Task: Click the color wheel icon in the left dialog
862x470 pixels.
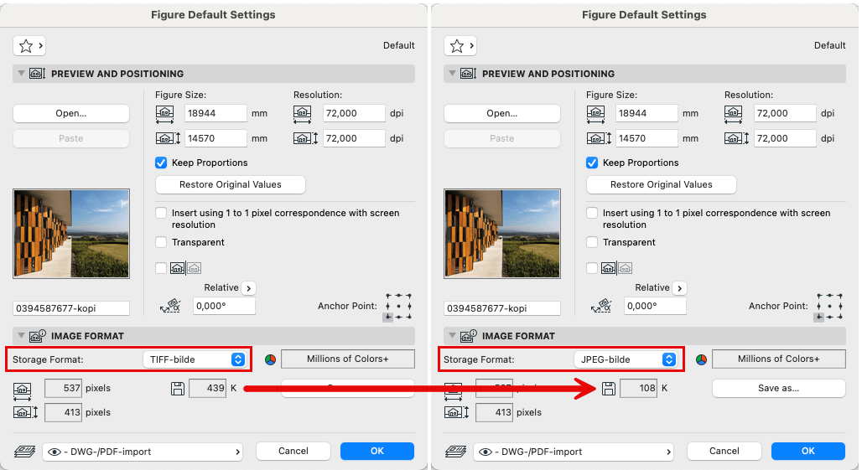Action: tap(270, 359)
